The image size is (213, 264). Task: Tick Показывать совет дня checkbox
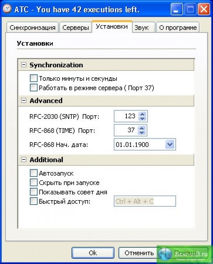click(34, 192)
